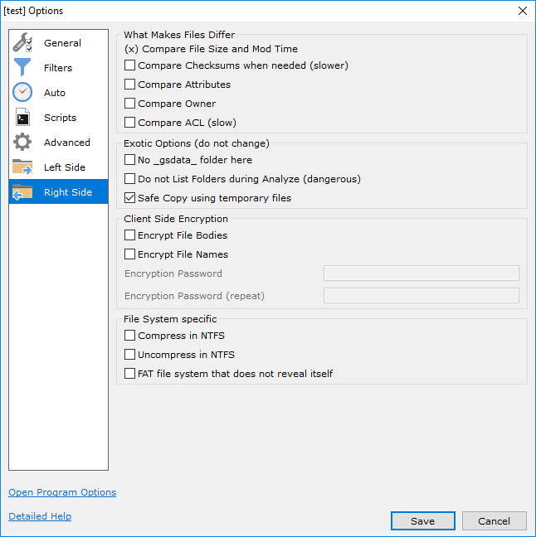Click the Right Side folder icon

tap(22, 192)
